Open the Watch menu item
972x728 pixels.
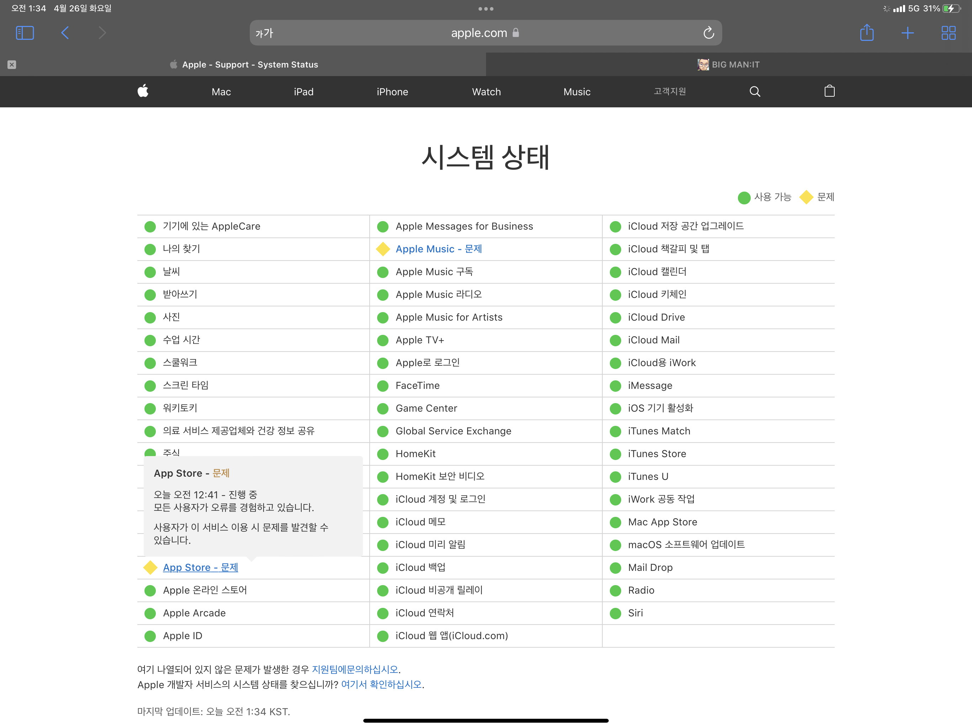[x=486, y=92]
